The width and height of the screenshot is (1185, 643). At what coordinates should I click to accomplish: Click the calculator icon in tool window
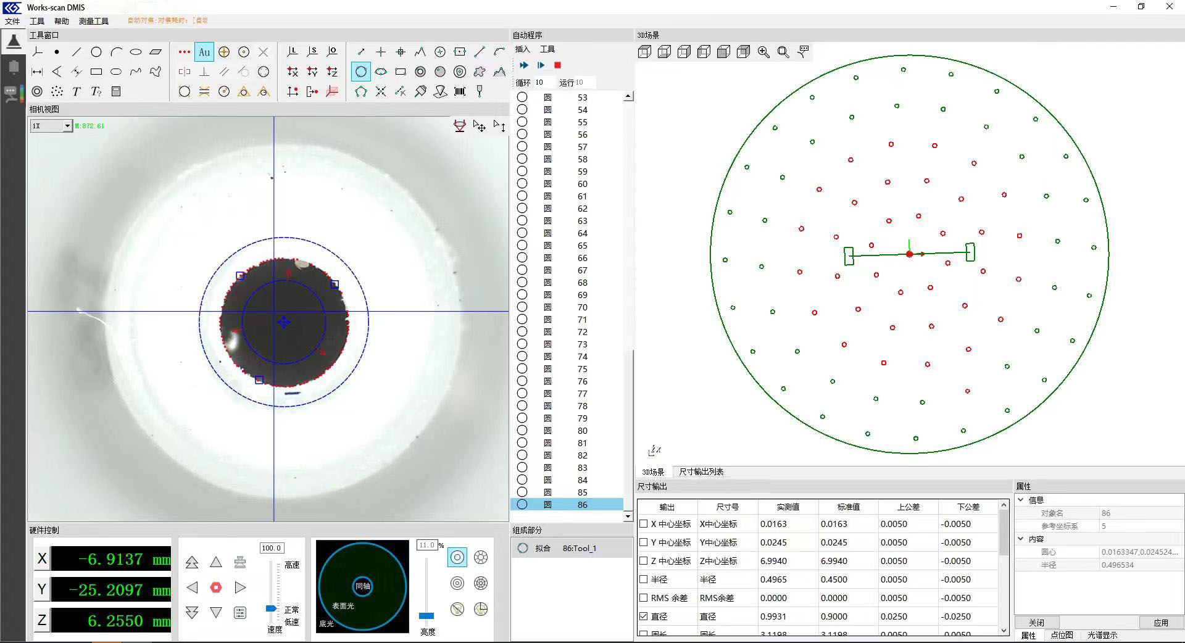pos(115,91)
